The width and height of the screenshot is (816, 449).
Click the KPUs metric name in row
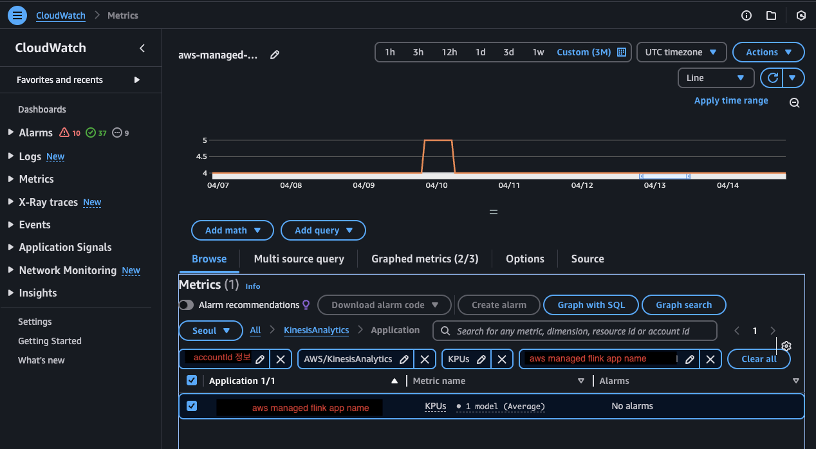tap(436, 406)
